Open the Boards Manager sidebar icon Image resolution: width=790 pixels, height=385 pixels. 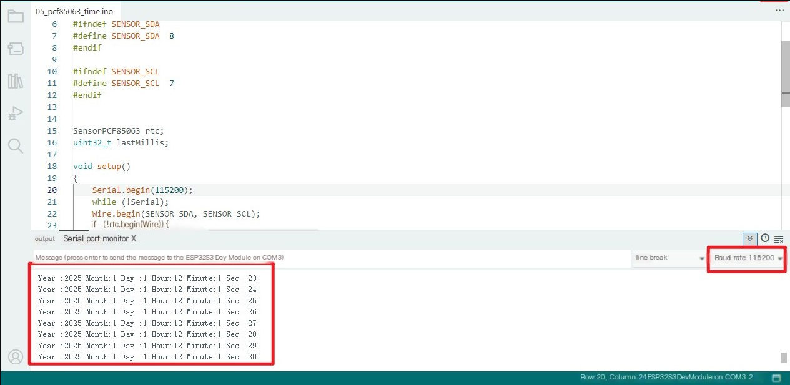coord(16,49)
